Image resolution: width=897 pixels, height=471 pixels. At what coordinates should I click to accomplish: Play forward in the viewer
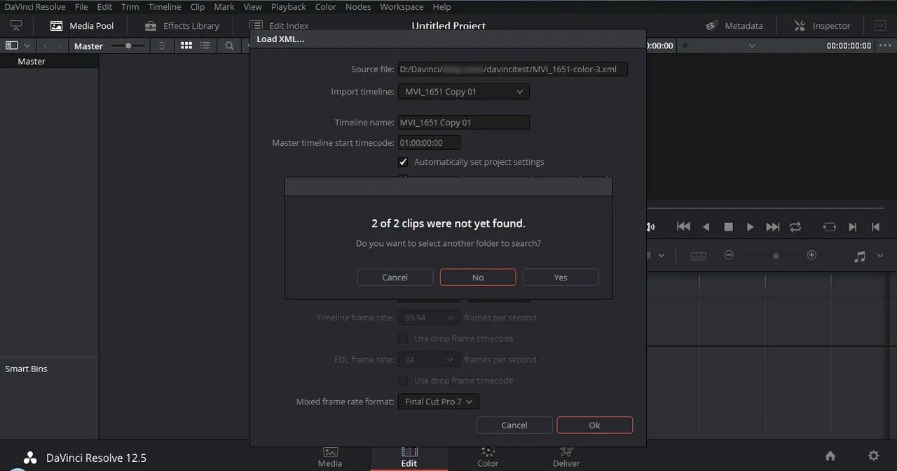(750, 226)
